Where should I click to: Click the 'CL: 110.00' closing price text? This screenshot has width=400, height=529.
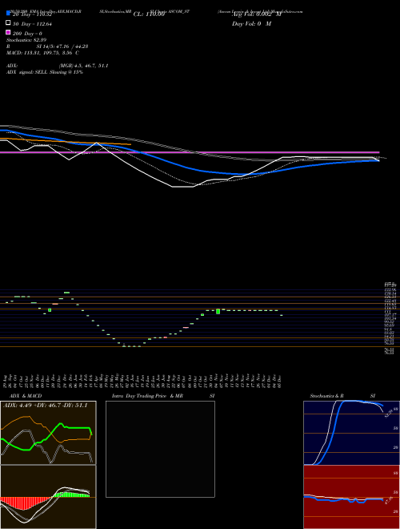pos(149,14)
